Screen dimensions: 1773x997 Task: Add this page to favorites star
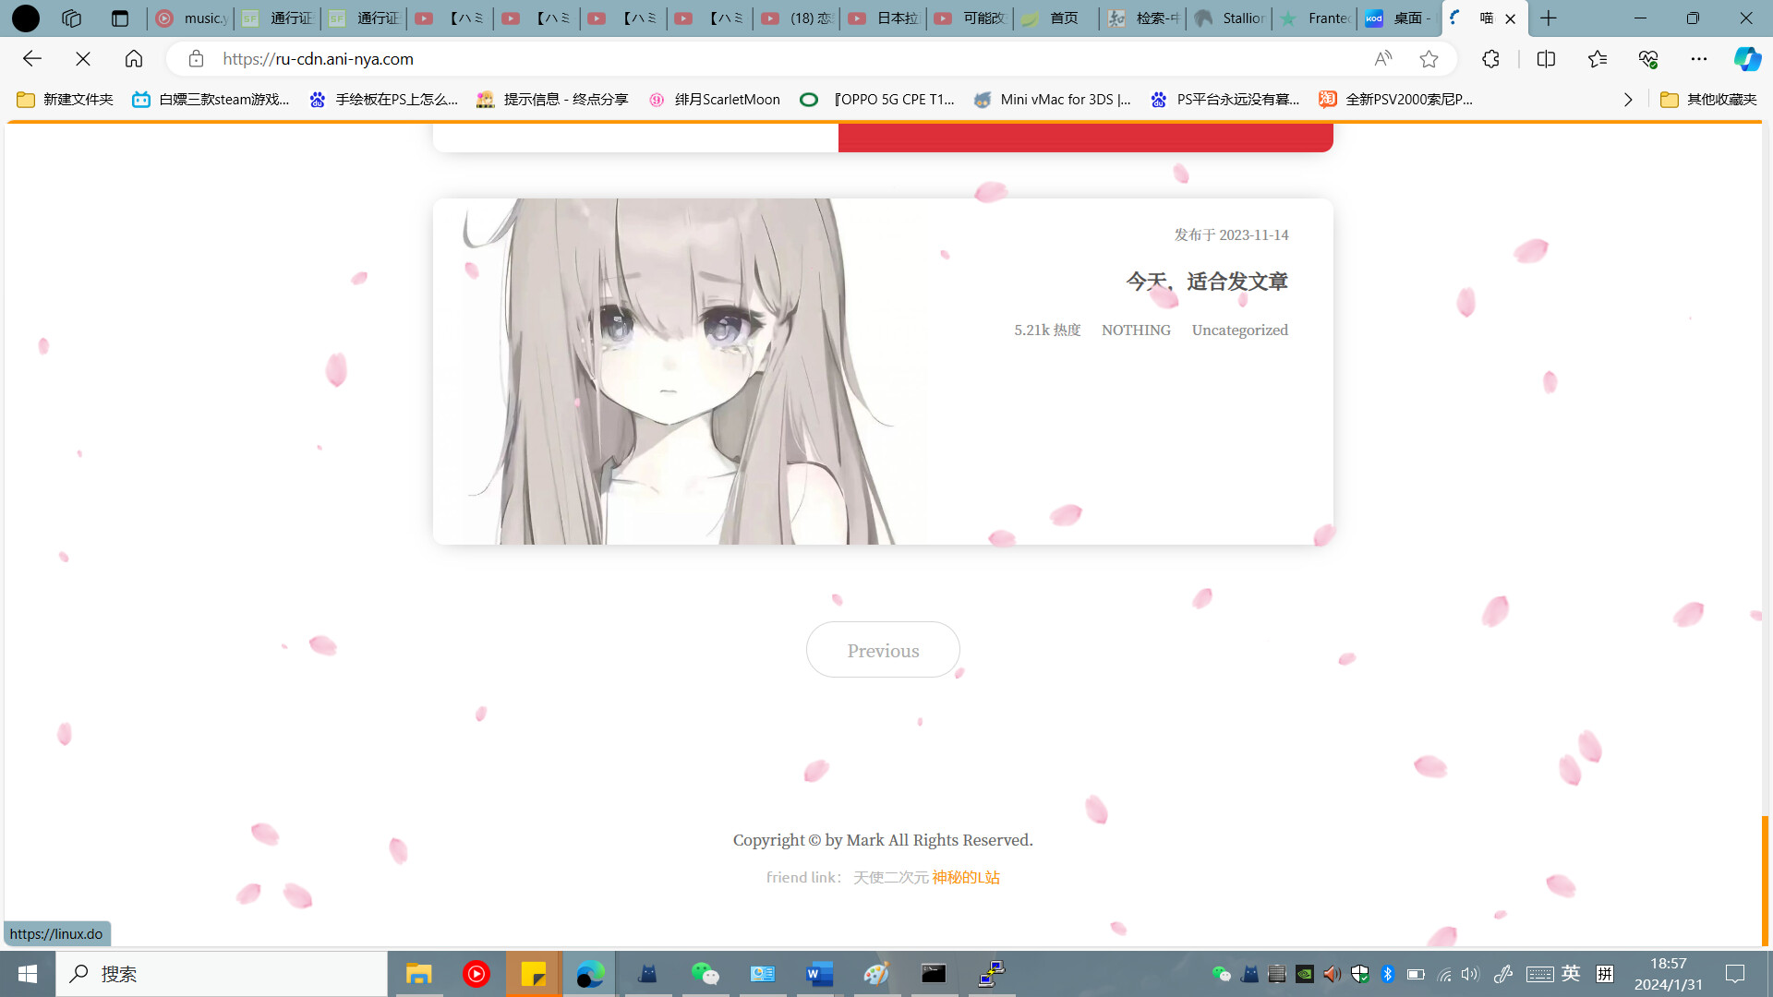tap(1429, 59)
